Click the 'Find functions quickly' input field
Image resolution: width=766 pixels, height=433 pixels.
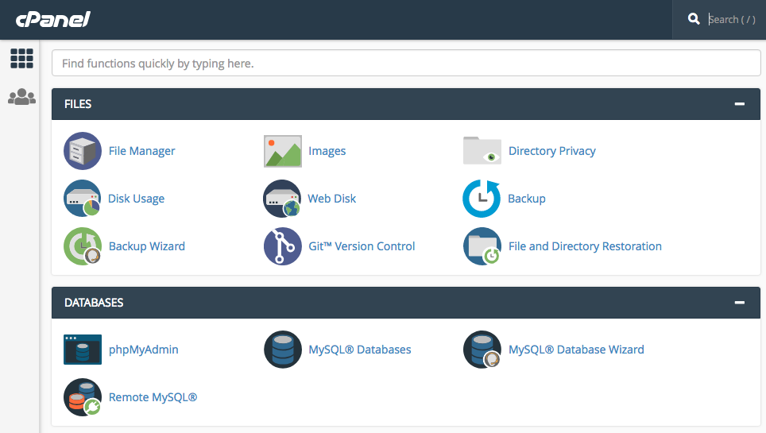[405, 64]
